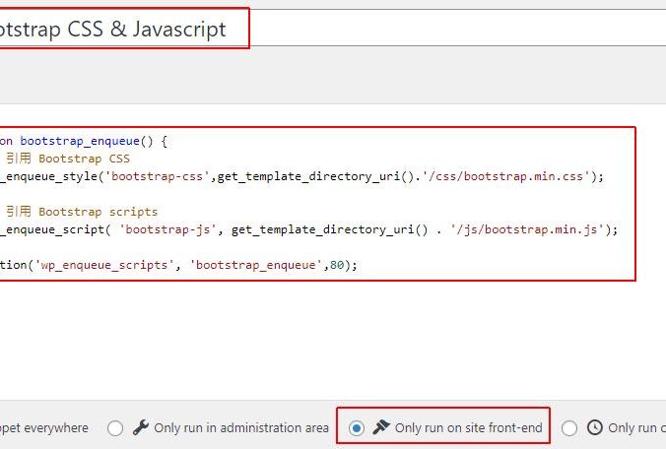Click 'everywhere' scope label text
This screenshot has width=666, height=449.
(56, 427)
